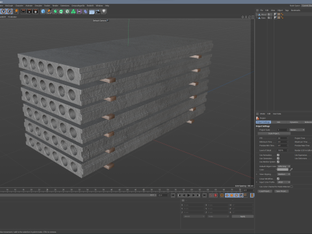This screenshot has height=234, width=312.
Task: Click viewport move navigation icon
Action: coord(242,17)
